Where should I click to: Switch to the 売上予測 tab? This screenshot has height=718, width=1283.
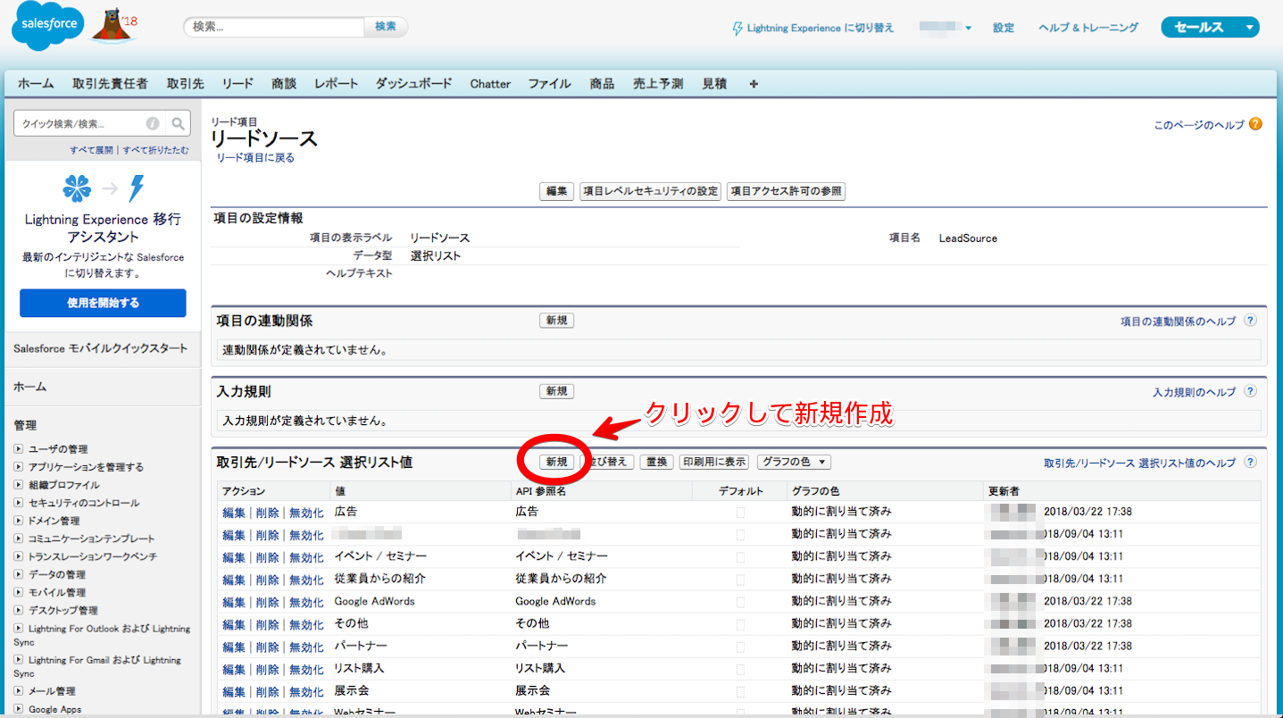click(658, 84)
